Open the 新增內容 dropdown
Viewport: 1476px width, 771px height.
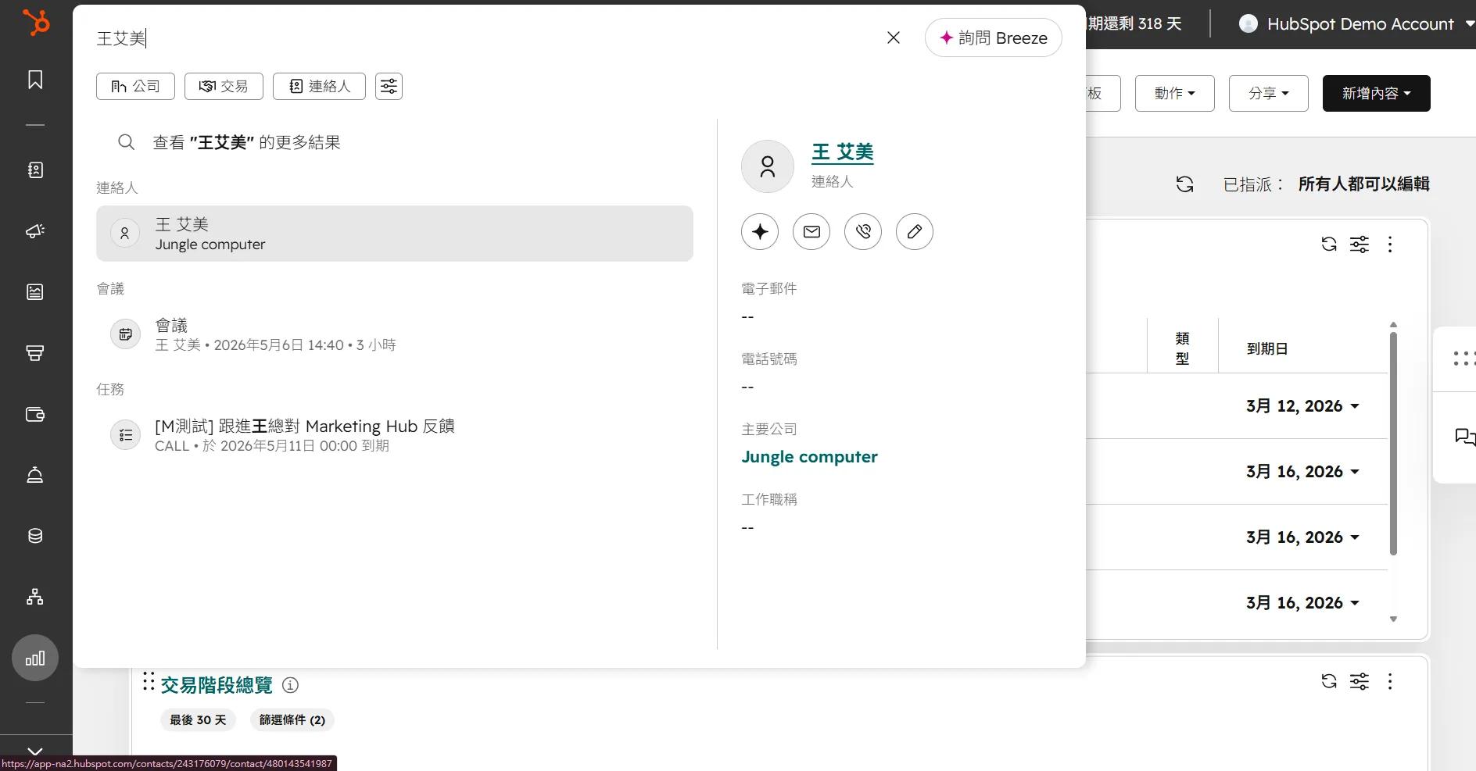[x=1377, y=93]
